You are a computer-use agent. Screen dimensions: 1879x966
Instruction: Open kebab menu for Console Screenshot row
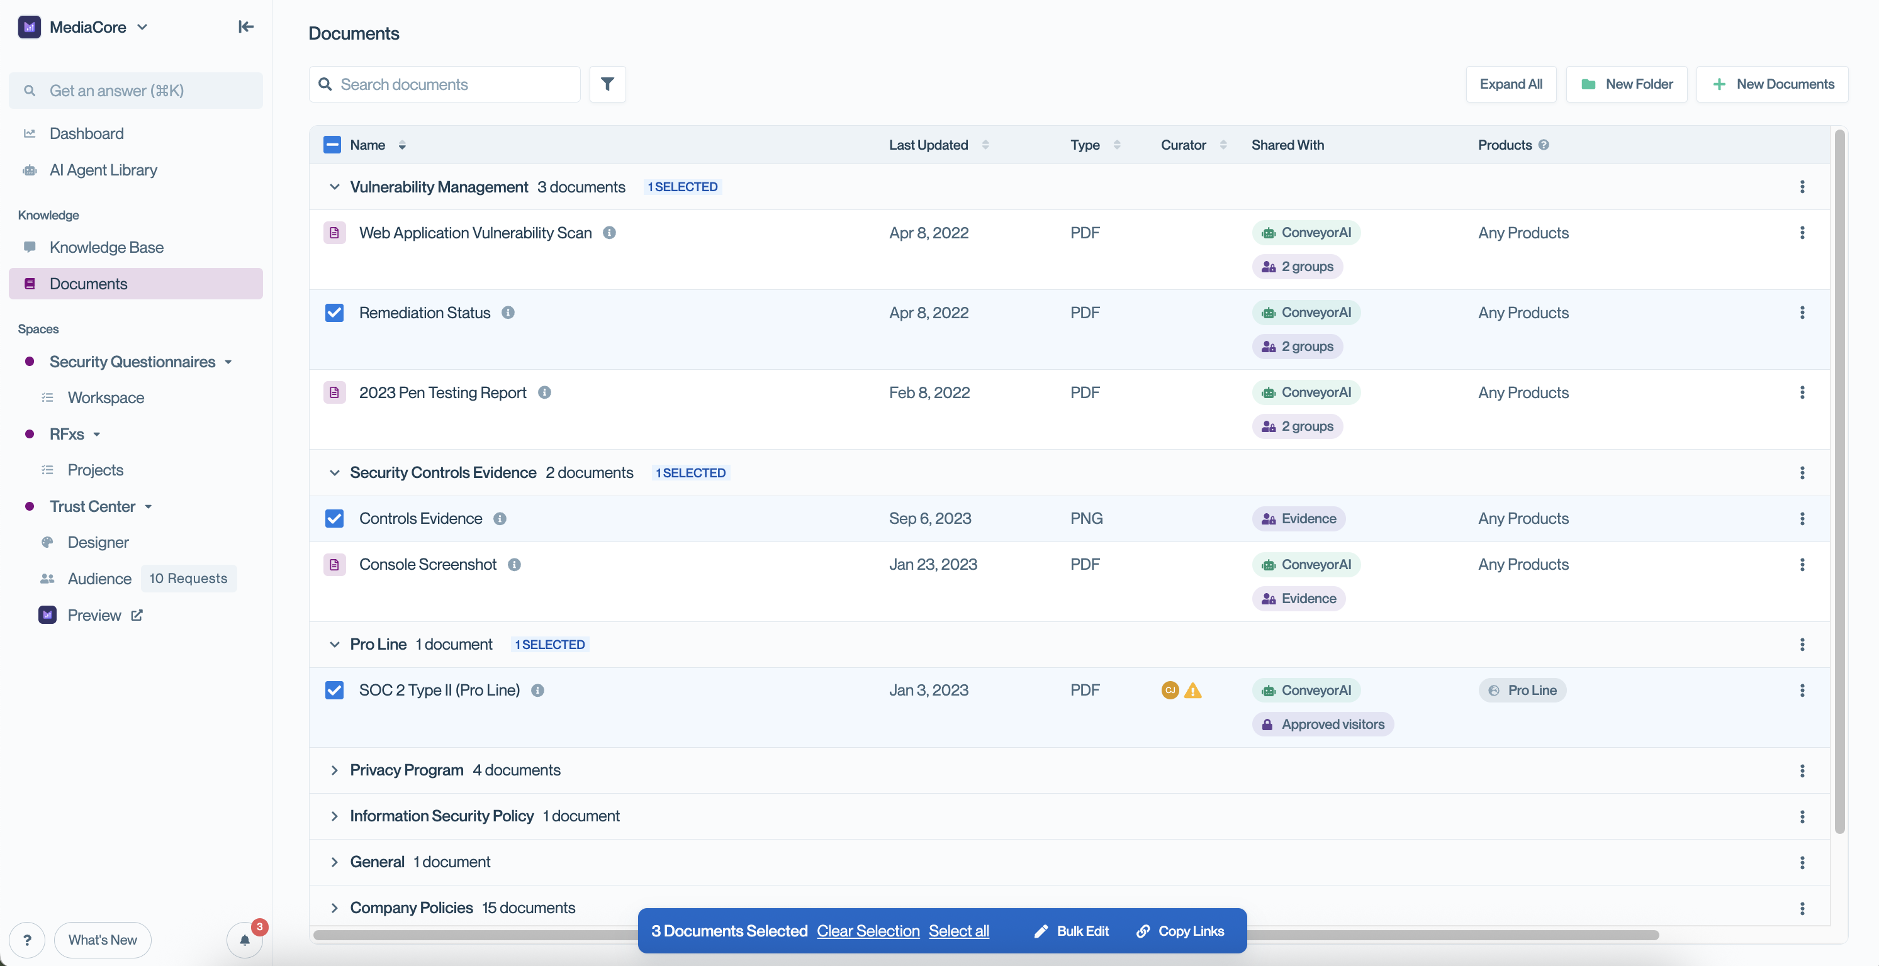[x=1802, y=564]
